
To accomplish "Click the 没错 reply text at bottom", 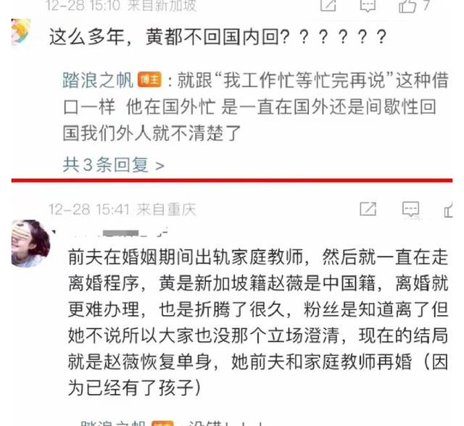I will pyautogui.click(x=225, y=423).
